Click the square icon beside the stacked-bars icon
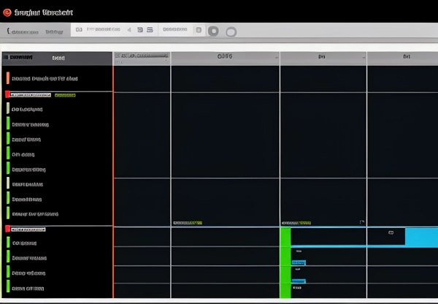The image size is (438, 304). (140, 30)
